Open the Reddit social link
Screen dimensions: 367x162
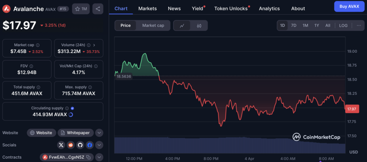(x=71, y=145)
